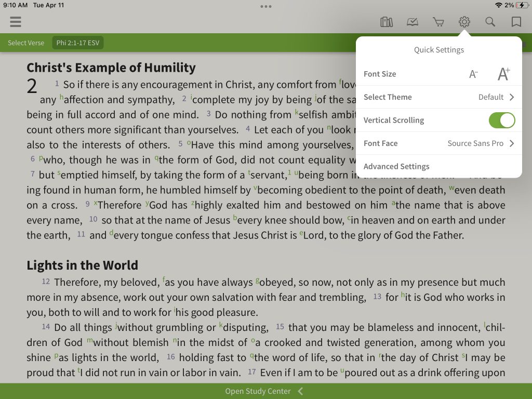This screenshot has height=399, width=532.
Task: Tap the three-dot multitasking indicator
Action: (x=265, y=6)
